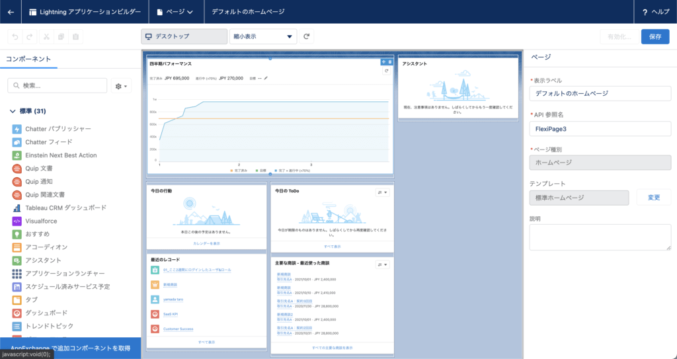Open component list settings gear dropdown
The image size is (677, 359).
pyautogui.click(x=122, y=86)
